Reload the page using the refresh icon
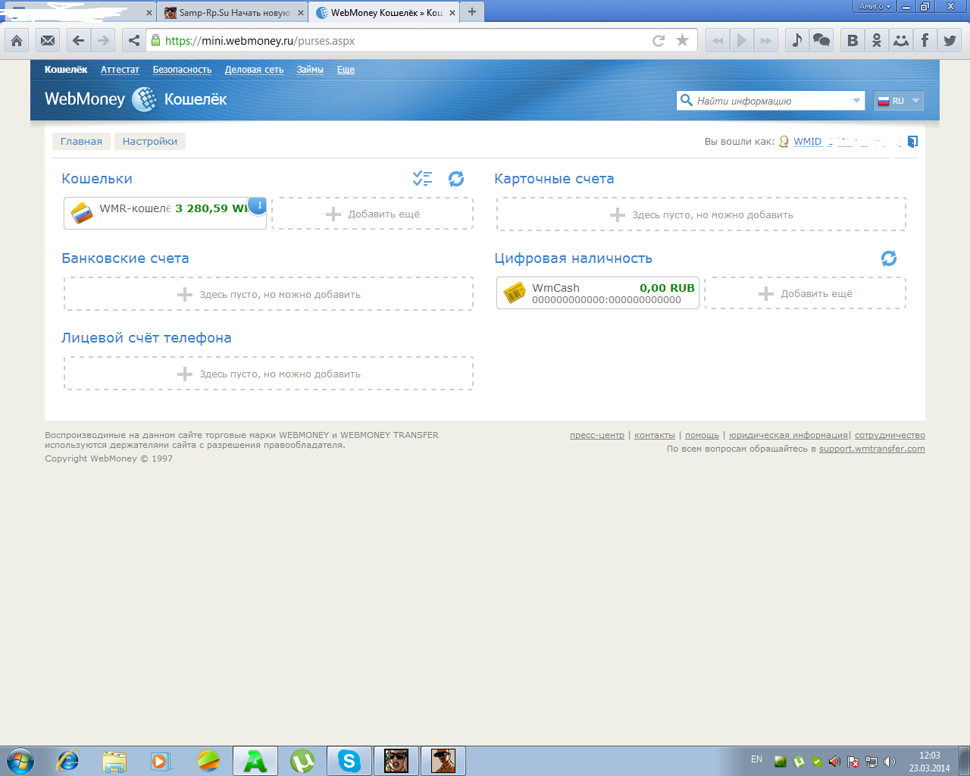 coord(659,41)
